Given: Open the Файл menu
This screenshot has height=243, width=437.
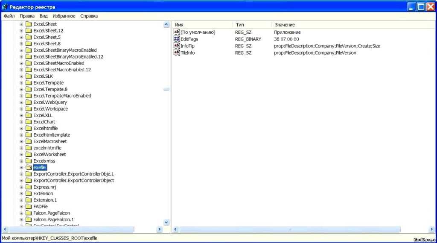Looking at the screenshot, I should [x=9, y=16].
